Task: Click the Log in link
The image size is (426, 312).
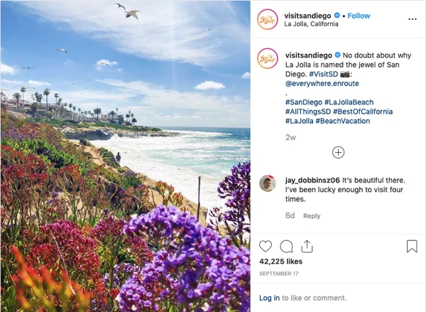Action: pos(269,298)
